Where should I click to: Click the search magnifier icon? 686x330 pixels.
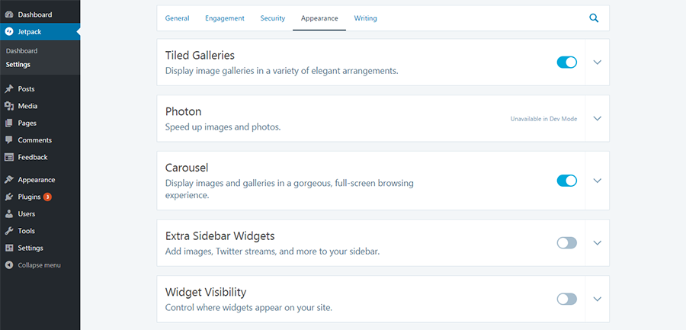point(594,18)
